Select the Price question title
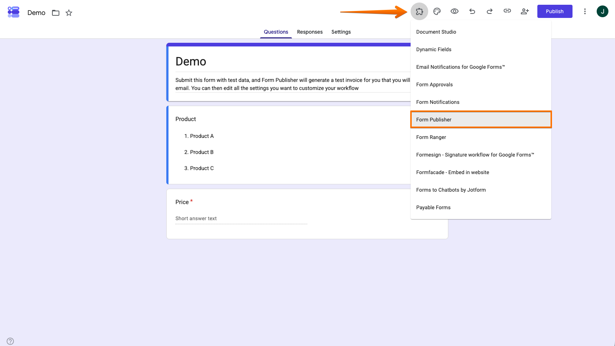 tap(182, 202)
